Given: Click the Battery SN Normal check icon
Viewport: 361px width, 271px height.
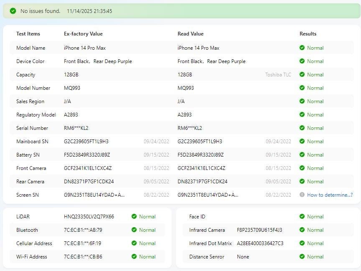Looking at the screenshot, I should (x=302, y=155).
